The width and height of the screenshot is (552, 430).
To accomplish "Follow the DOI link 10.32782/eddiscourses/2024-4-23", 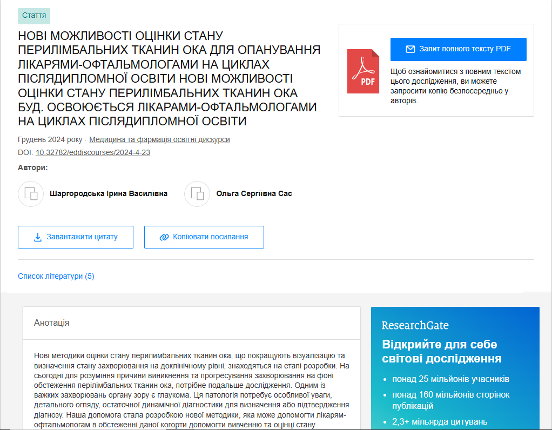I will coord(93,152).
